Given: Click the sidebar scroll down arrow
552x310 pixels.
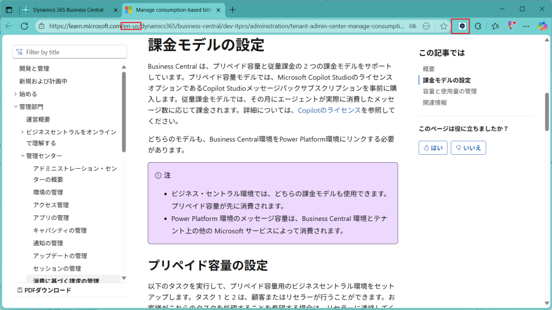Looking at the screenshot, I should (x=124, y=278).
